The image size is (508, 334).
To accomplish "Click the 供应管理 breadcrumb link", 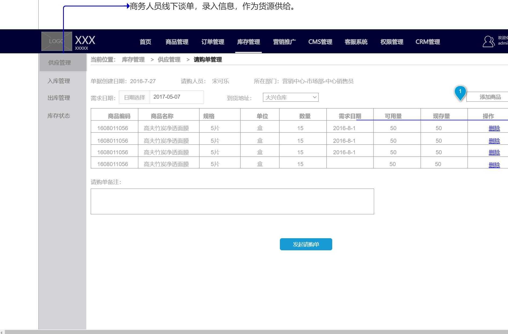I will [x=169, y=60].
